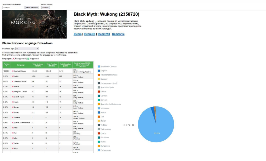
Task: Toggle Spanish - Latin America legend entry
Action: (109, 104)
